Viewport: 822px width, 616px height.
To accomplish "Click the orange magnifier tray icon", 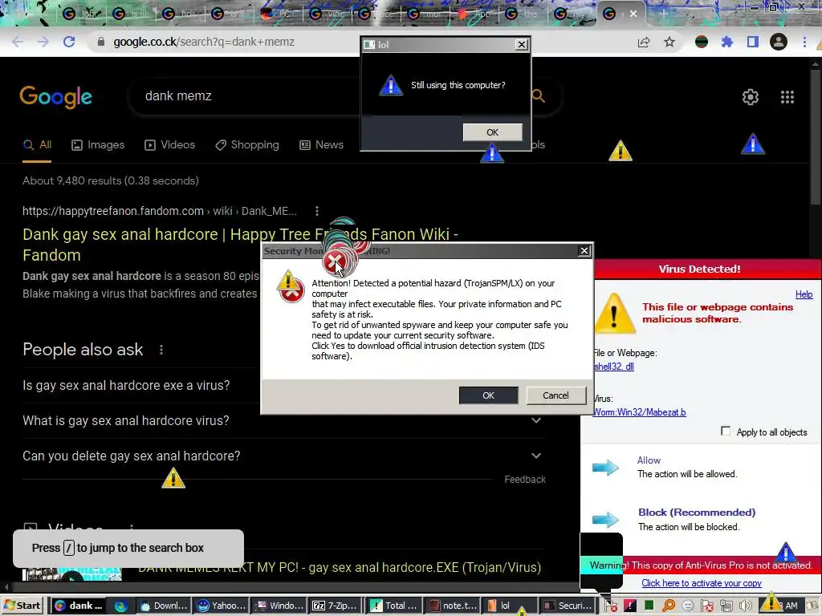I will point(669,606).
